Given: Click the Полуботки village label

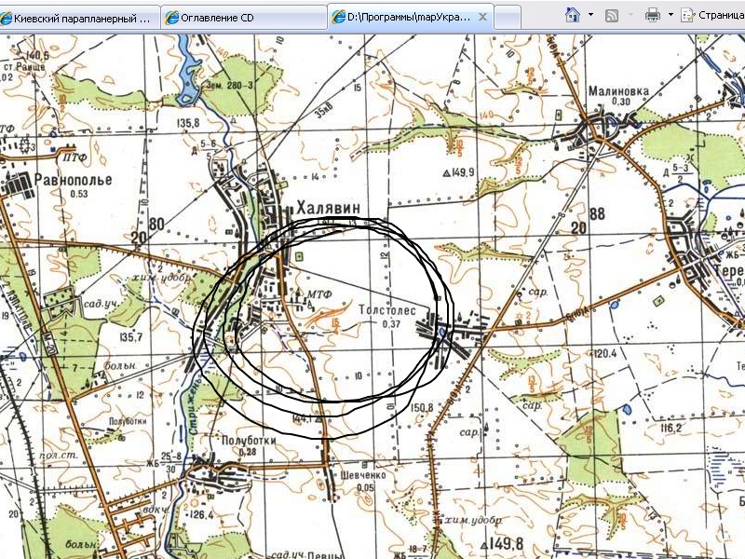Looking at the screenshot, I should pos(248,440).
